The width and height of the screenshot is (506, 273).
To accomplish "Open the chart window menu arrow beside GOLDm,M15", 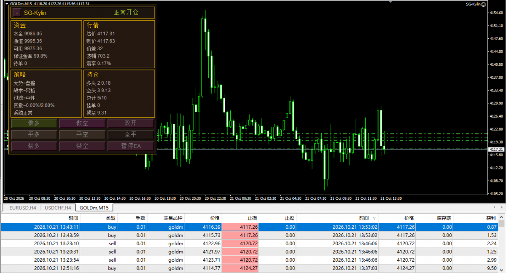I will [7, 4].
